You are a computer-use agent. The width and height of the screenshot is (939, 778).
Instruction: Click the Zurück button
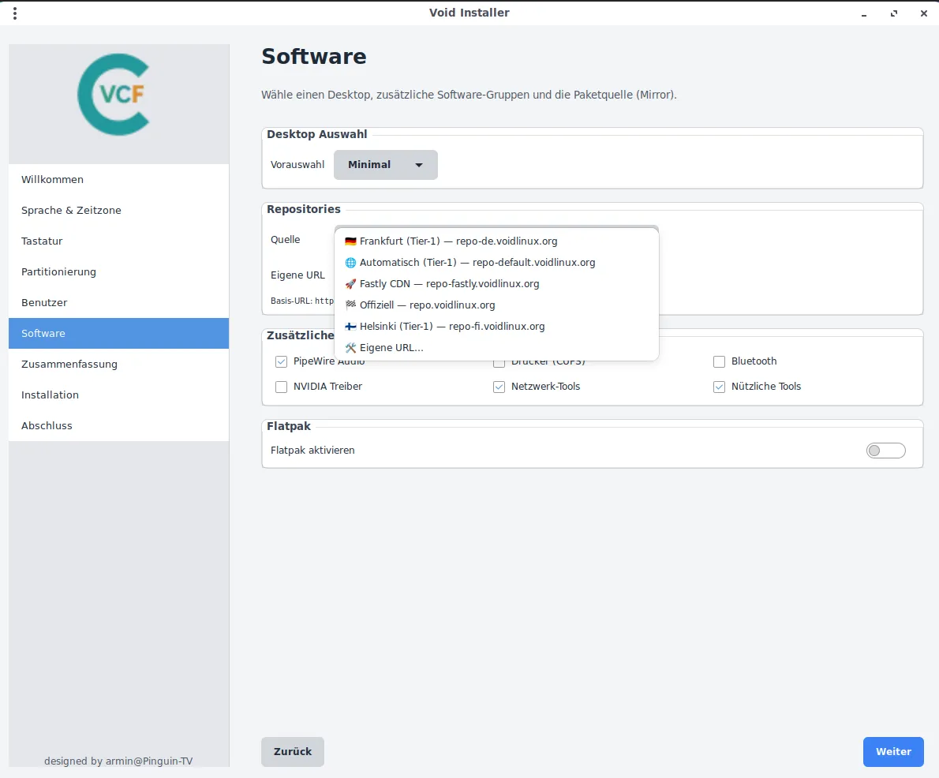click(x=293, y=752)
